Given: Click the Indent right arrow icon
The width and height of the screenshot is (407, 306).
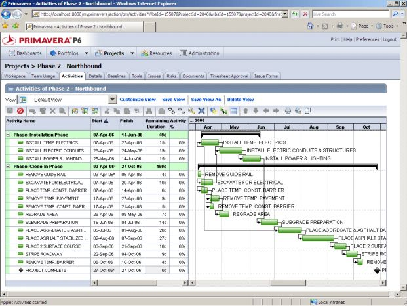Looking at the screenshot, I should pos(276,111).
